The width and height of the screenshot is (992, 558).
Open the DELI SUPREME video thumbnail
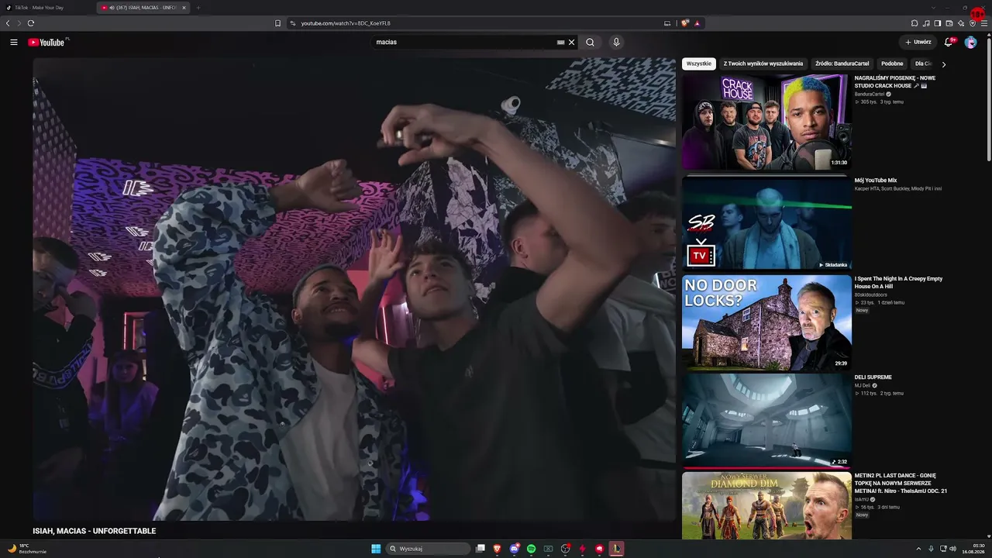(x=766, y=420)
